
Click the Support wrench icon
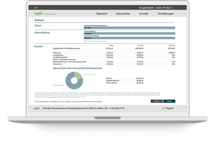(x=164, y=108)
